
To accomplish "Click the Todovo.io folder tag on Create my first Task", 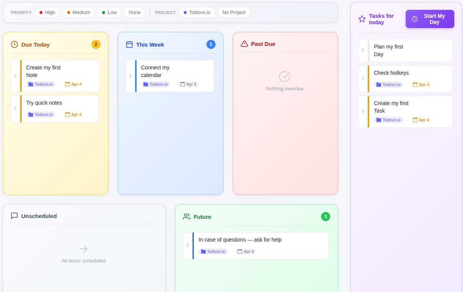I will (x=389, y=120).
